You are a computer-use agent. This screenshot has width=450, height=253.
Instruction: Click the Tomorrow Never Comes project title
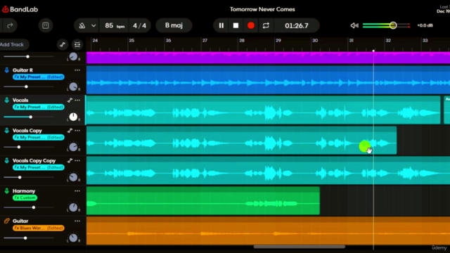262,9
